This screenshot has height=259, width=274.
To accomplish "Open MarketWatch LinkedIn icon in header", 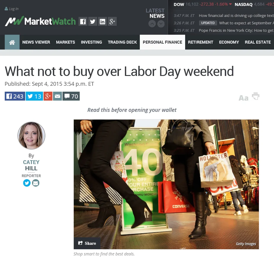I will tap(102, 22).
